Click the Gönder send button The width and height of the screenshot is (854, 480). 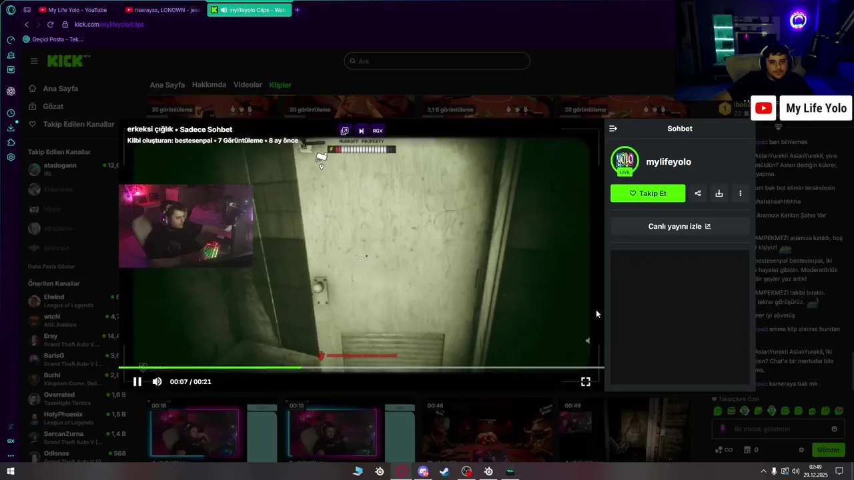[828, 450]
